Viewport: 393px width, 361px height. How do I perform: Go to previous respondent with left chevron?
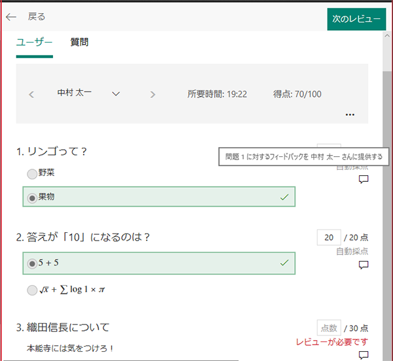[x=31, y=95]
